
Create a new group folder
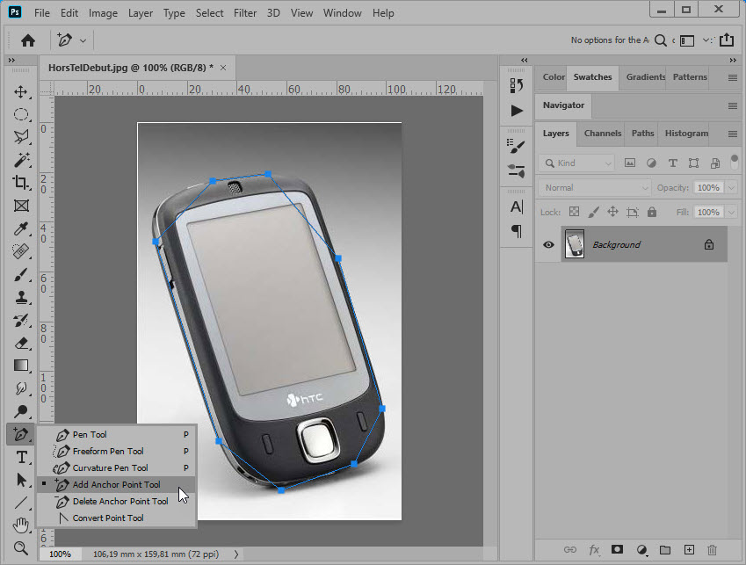[x=665, y=550]
